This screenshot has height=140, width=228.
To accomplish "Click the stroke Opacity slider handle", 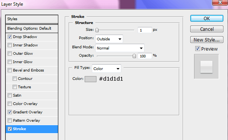I will pyautogui.click(x=134, y=56).
